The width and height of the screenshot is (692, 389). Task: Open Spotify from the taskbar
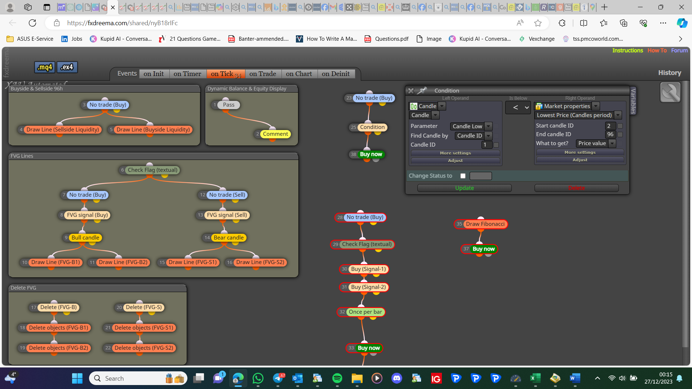(337, 378)
